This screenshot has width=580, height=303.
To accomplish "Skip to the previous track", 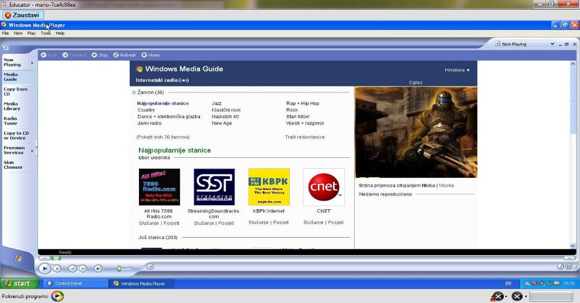I will (x=73, y=269).
